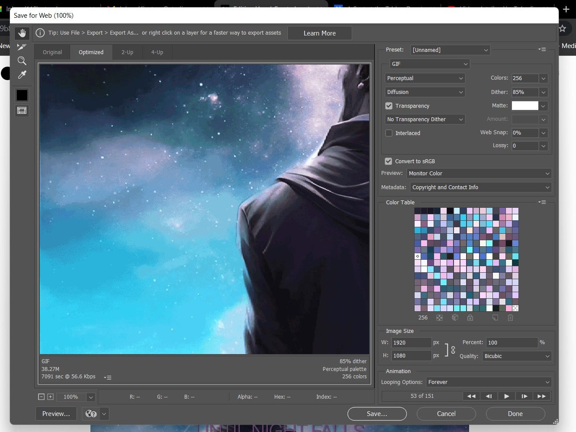Jump to last animation frame
The height and width of the screenshot is (432, 576).
tap(541, 396)
